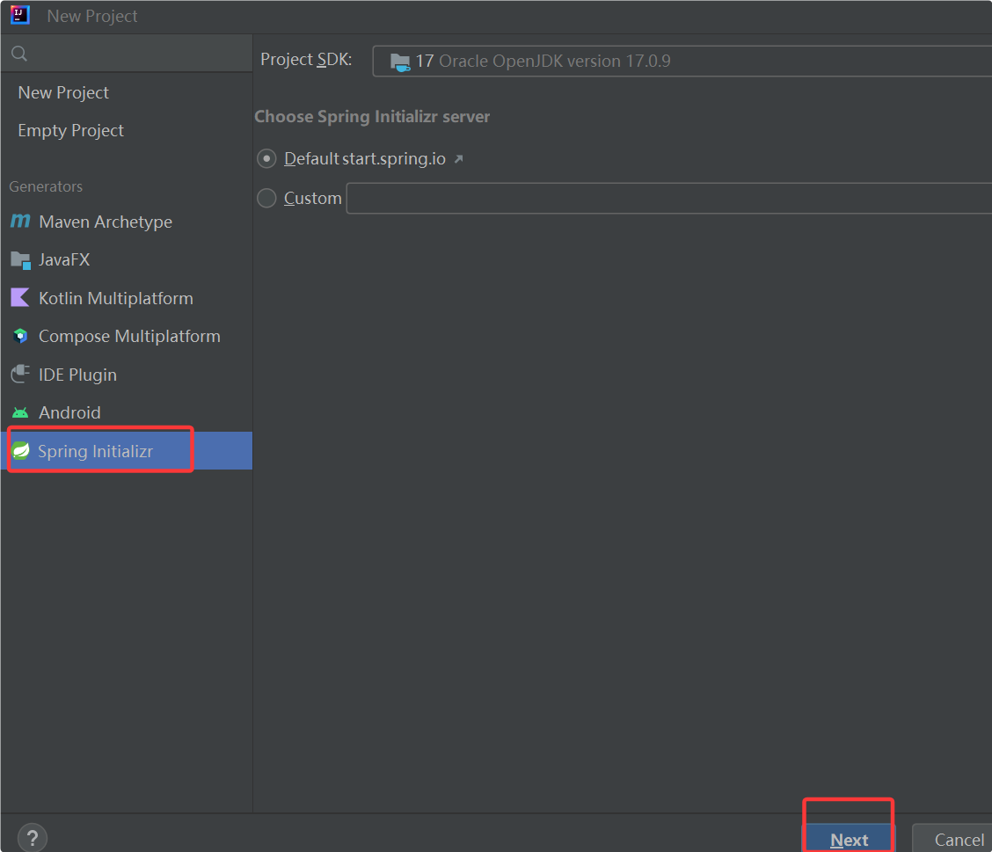Choose Compose Multiplatform generator
This screenshot has width=992, height=852.
pos(127,336)
